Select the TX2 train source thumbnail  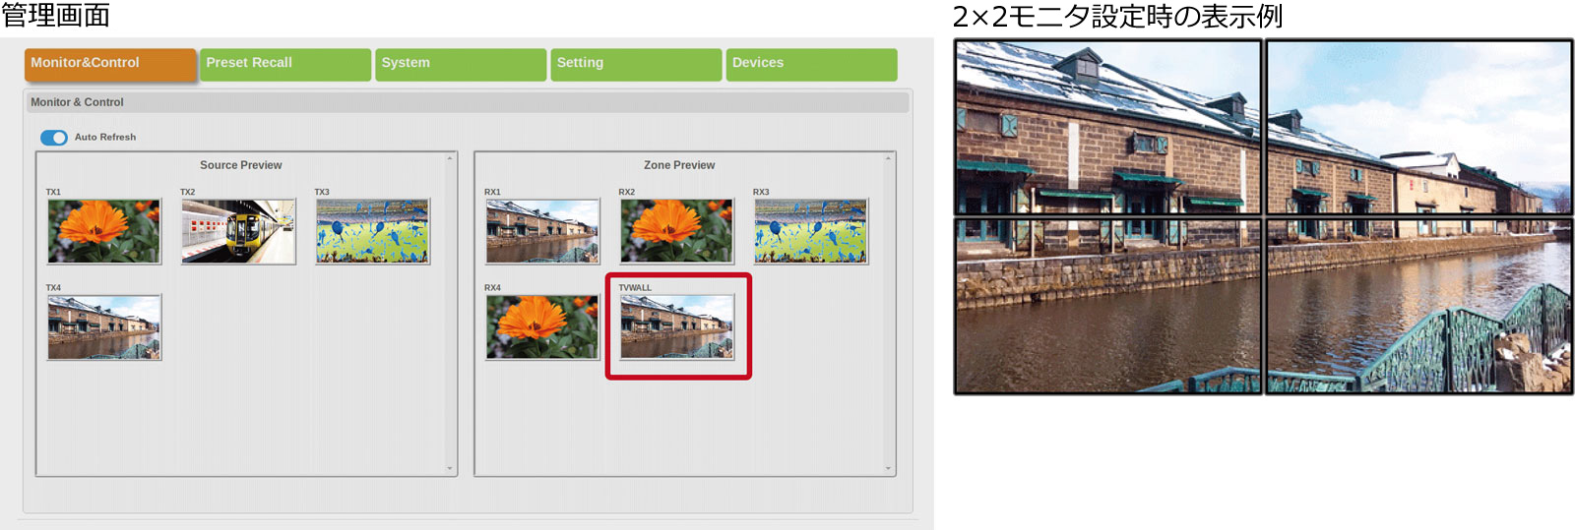coord(238,231)
